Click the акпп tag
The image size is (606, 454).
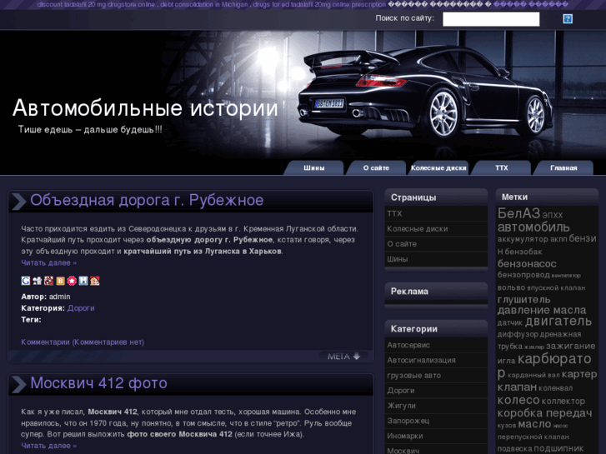[558, 240]
